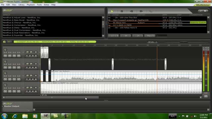Click the timeline zoom slider near 97.01 display
The width and height of the screenshot is (212, 119).
point(184,42)
